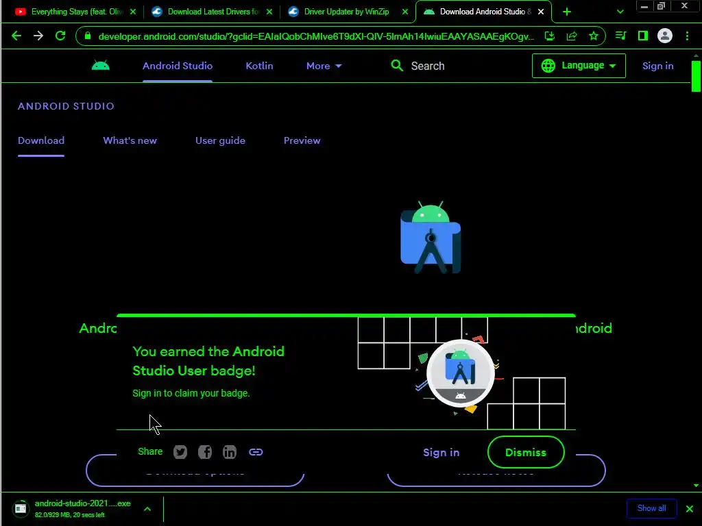Open the Preview sub-tab
Screen dimensions: 702x526
(302, 140)
